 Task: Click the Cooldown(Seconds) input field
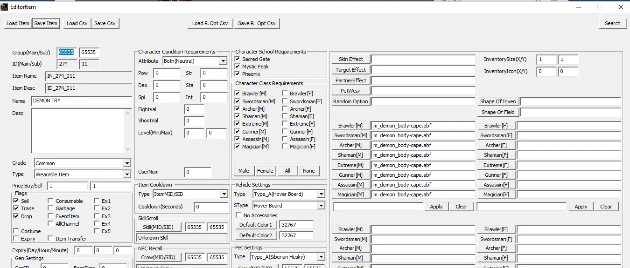click(x=211, y=207)
